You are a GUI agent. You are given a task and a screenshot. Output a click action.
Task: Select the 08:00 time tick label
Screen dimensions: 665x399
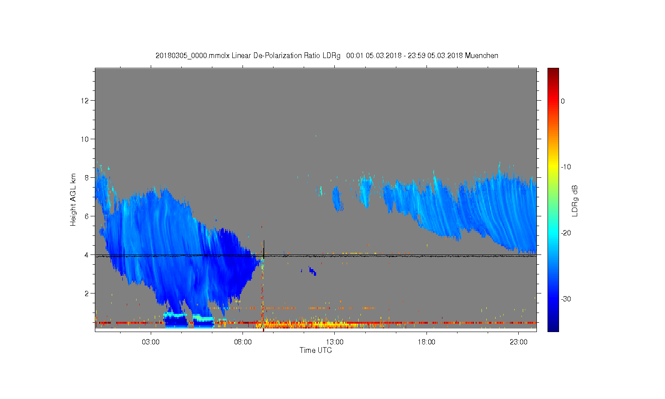243,342
